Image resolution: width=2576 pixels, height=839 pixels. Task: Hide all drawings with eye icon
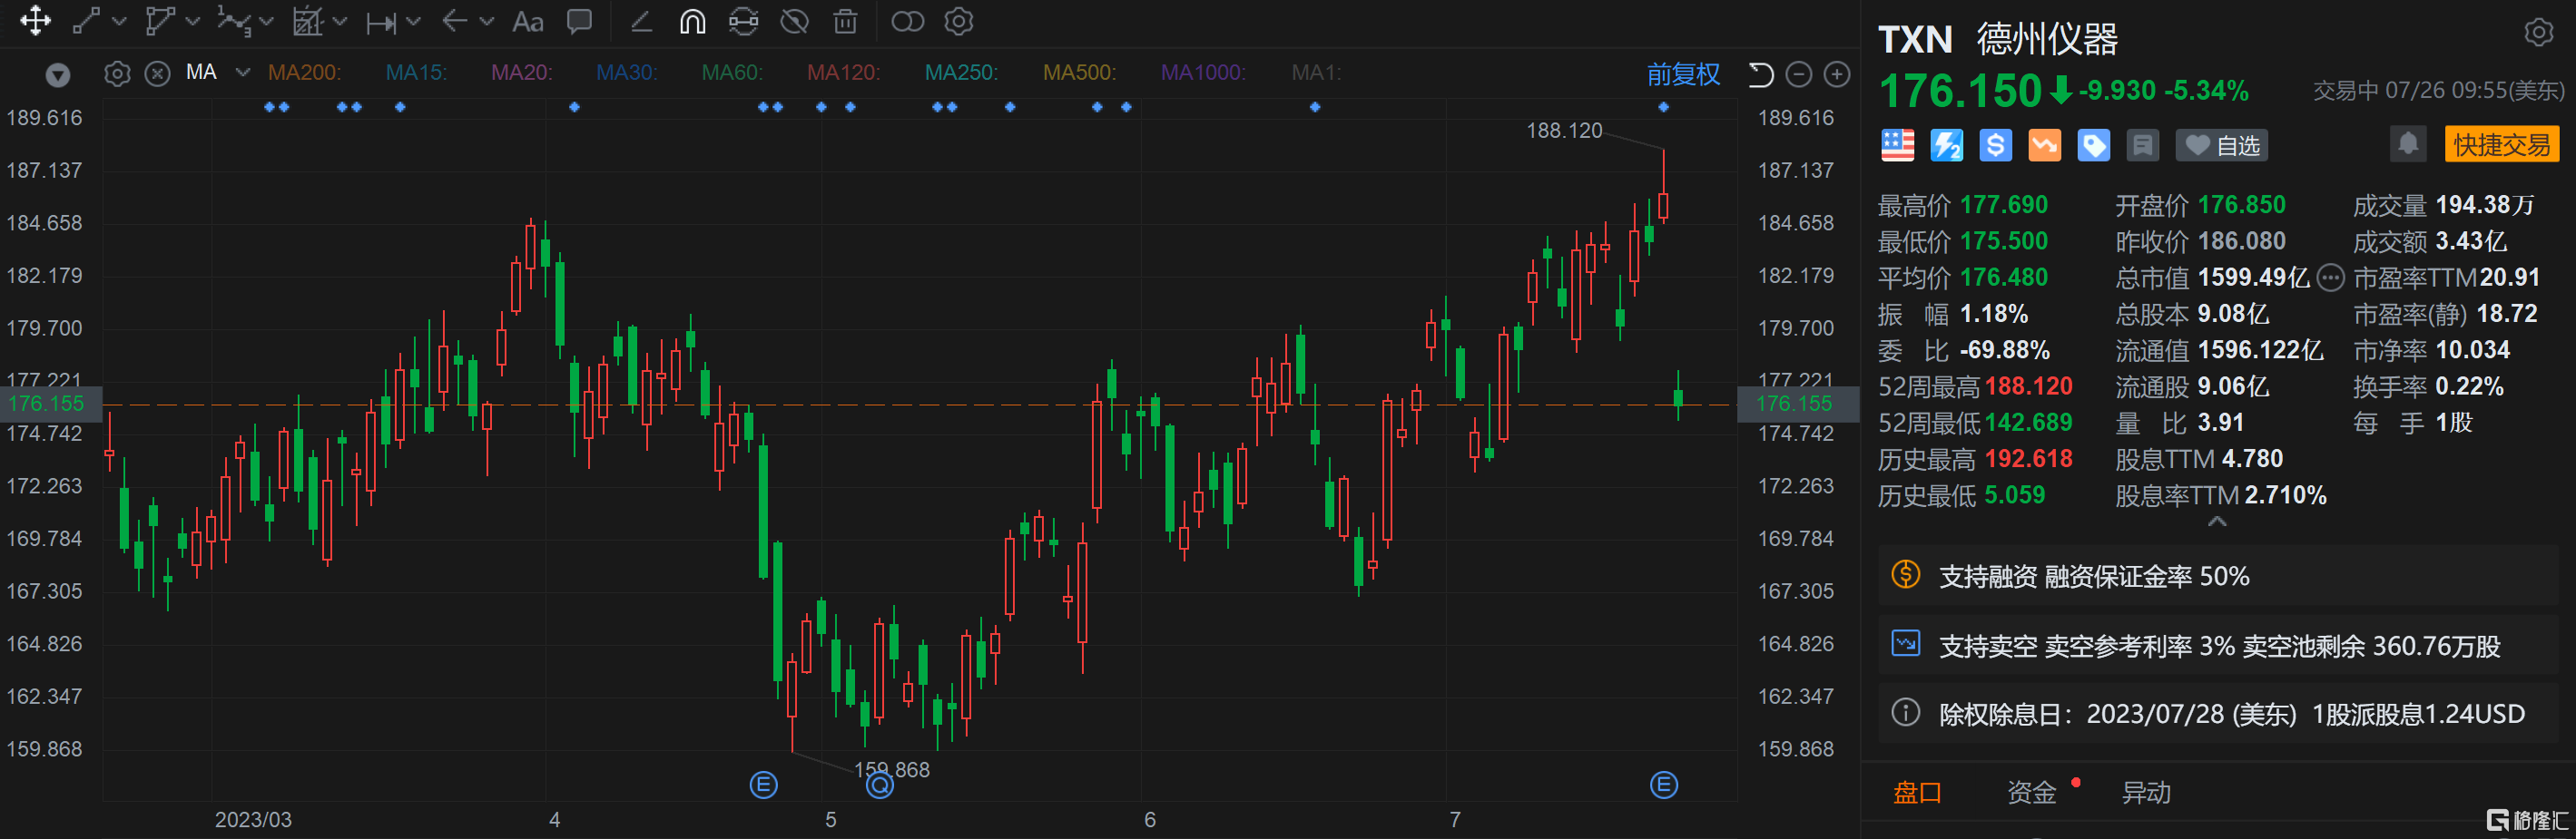tap(794, 21)
